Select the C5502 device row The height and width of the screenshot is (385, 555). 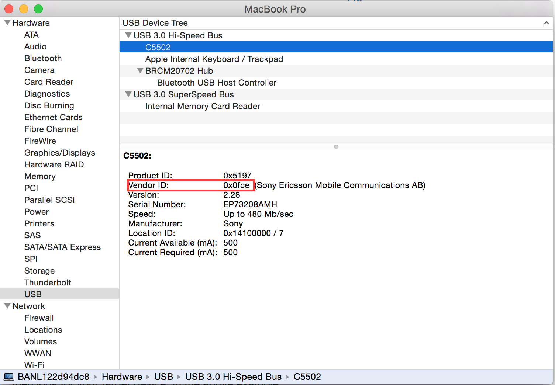[158, 47]
